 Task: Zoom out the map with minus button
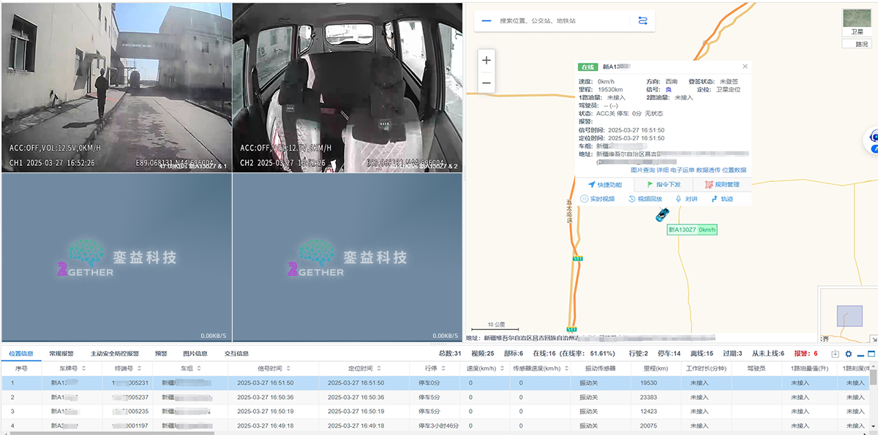pyautogui.click(x=487, y=83)
